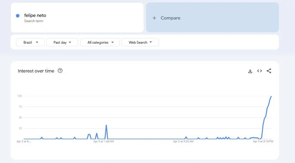
Task: Click the Interest over time heading
Action: coord(36,71)
